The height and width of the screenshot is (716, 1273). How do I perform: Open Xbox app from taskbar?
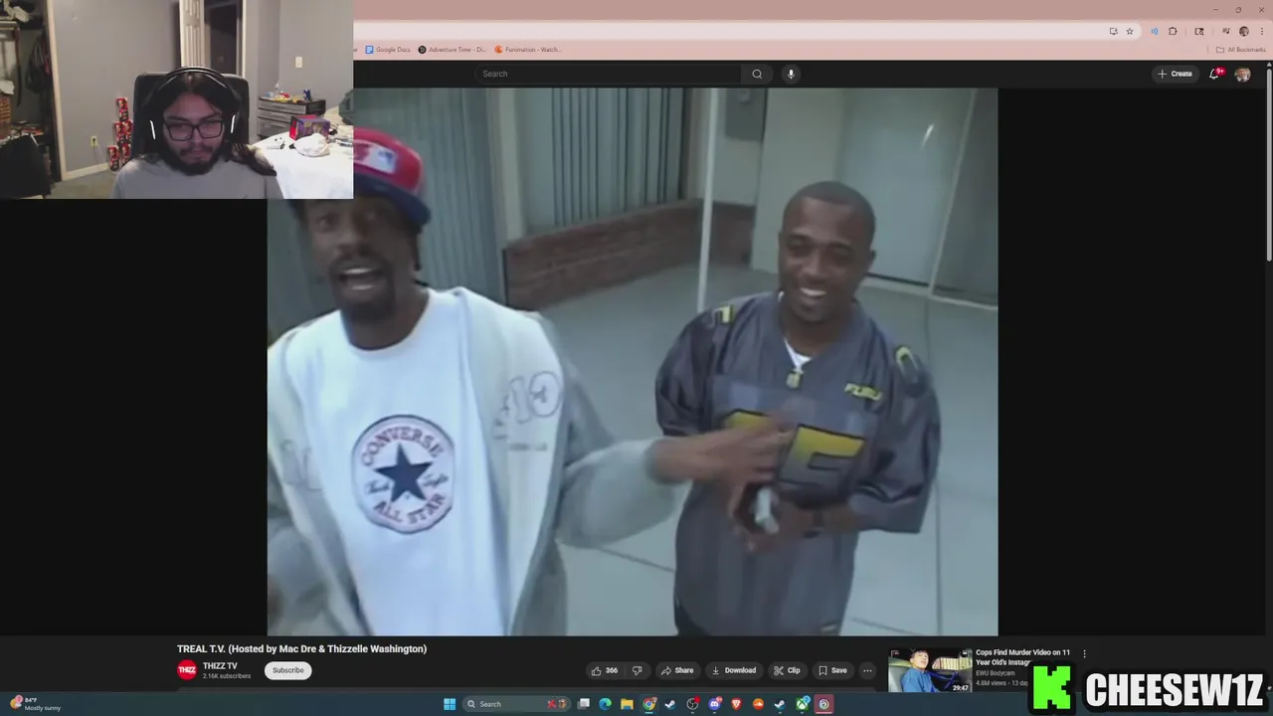[x=803, y=704]
